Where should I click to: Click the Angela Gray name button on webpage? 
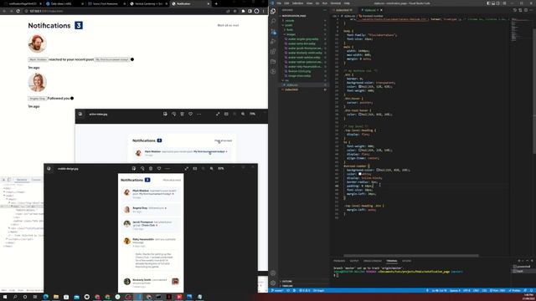pyautogui.click(x=38, y=99)
